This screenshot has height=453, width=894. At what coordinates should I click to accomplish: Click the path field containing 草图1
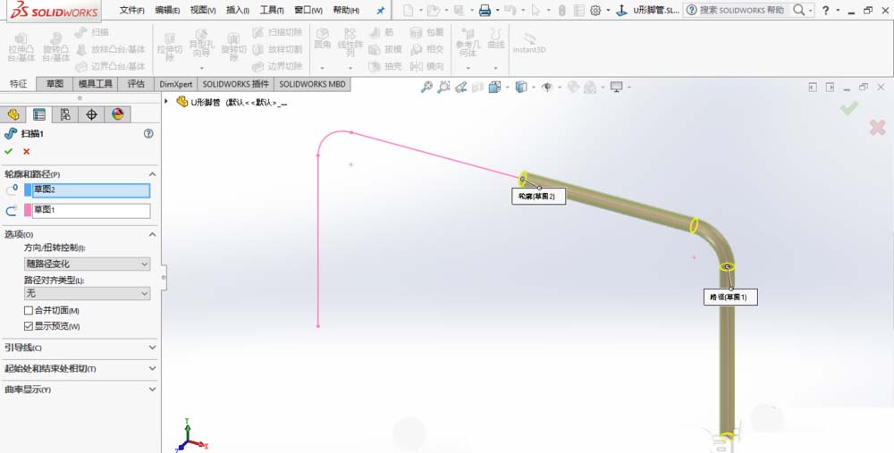tap(91, 211)
